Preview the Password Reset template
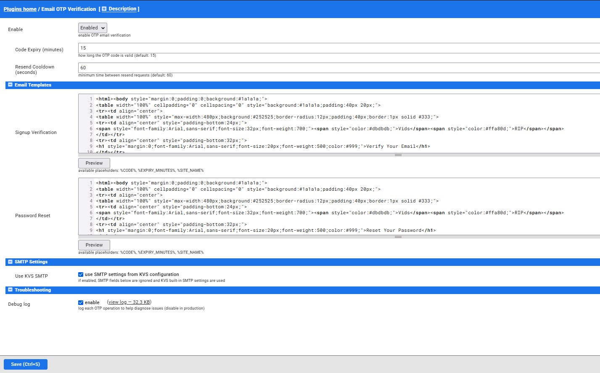600x373 pixels. coord(94,245)
